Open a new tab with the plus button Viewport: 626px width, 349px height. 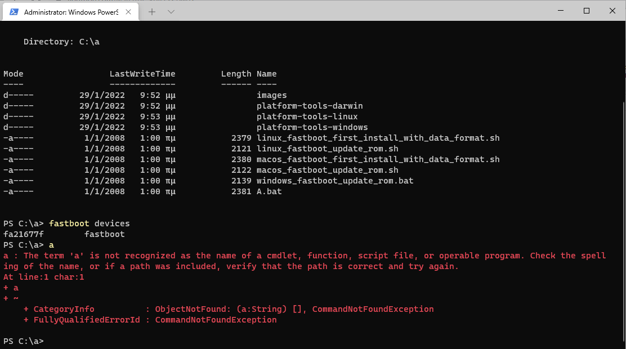coord(151,11)
